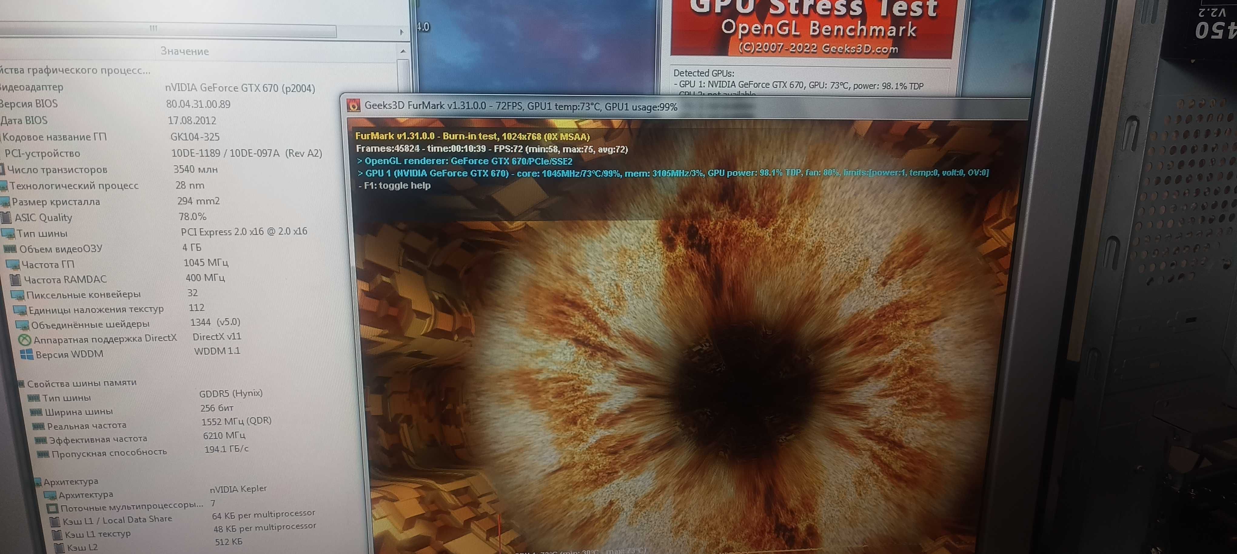Image resolution: width=1237 pixels, height=554 pixels.
Task: Click the Частота ГП monitor icon
Action: (x=12, y=264)
